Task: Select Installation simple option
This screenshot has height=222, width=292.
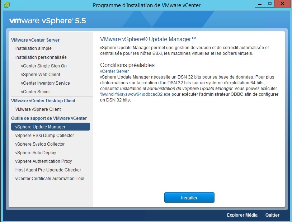Action: coord(33,48)
